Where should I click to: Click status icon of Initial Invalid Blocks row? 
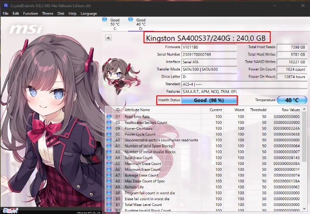pyautogui.click(x=109, y=152)
